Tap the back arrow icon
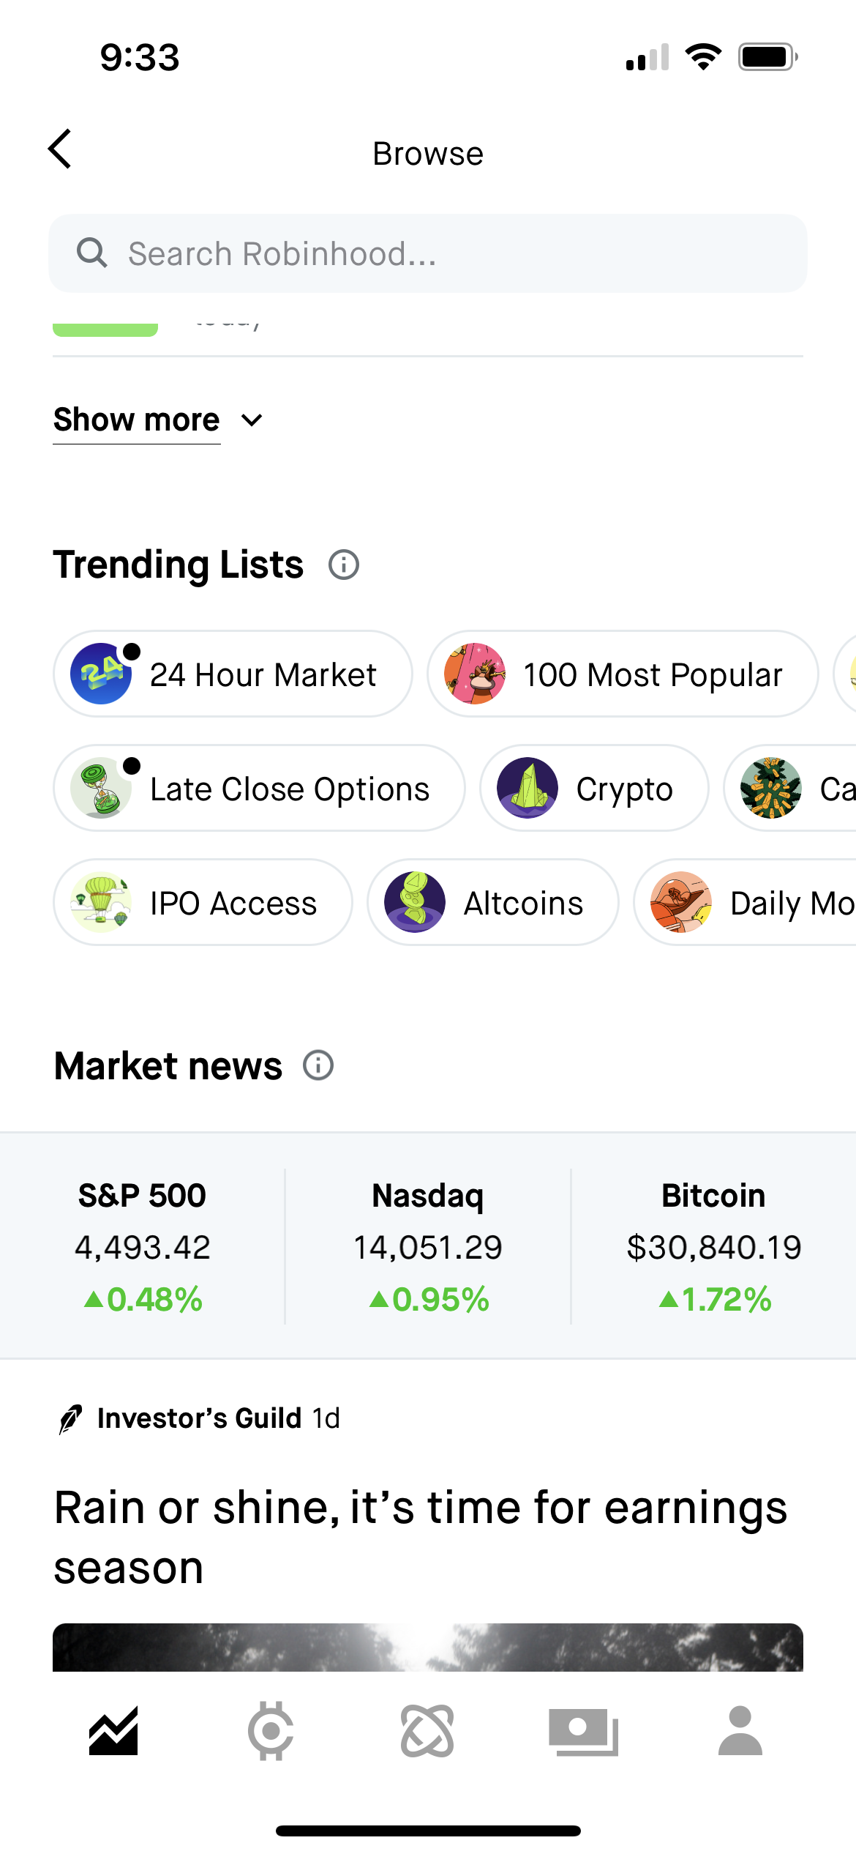 (x=61, y=149)
